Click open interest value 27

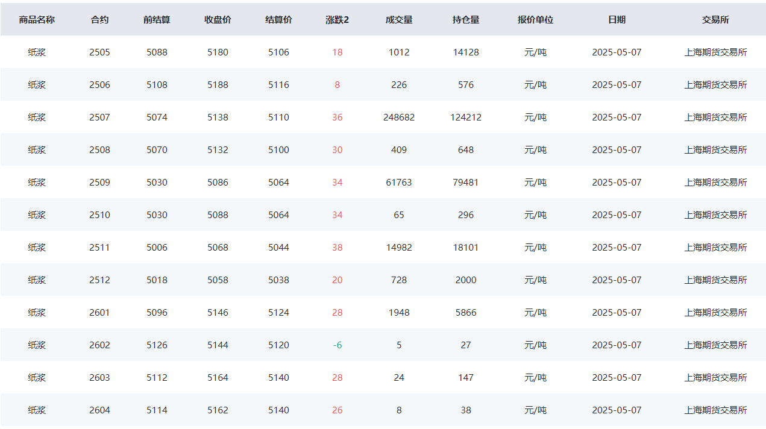[x=466, y=345]
